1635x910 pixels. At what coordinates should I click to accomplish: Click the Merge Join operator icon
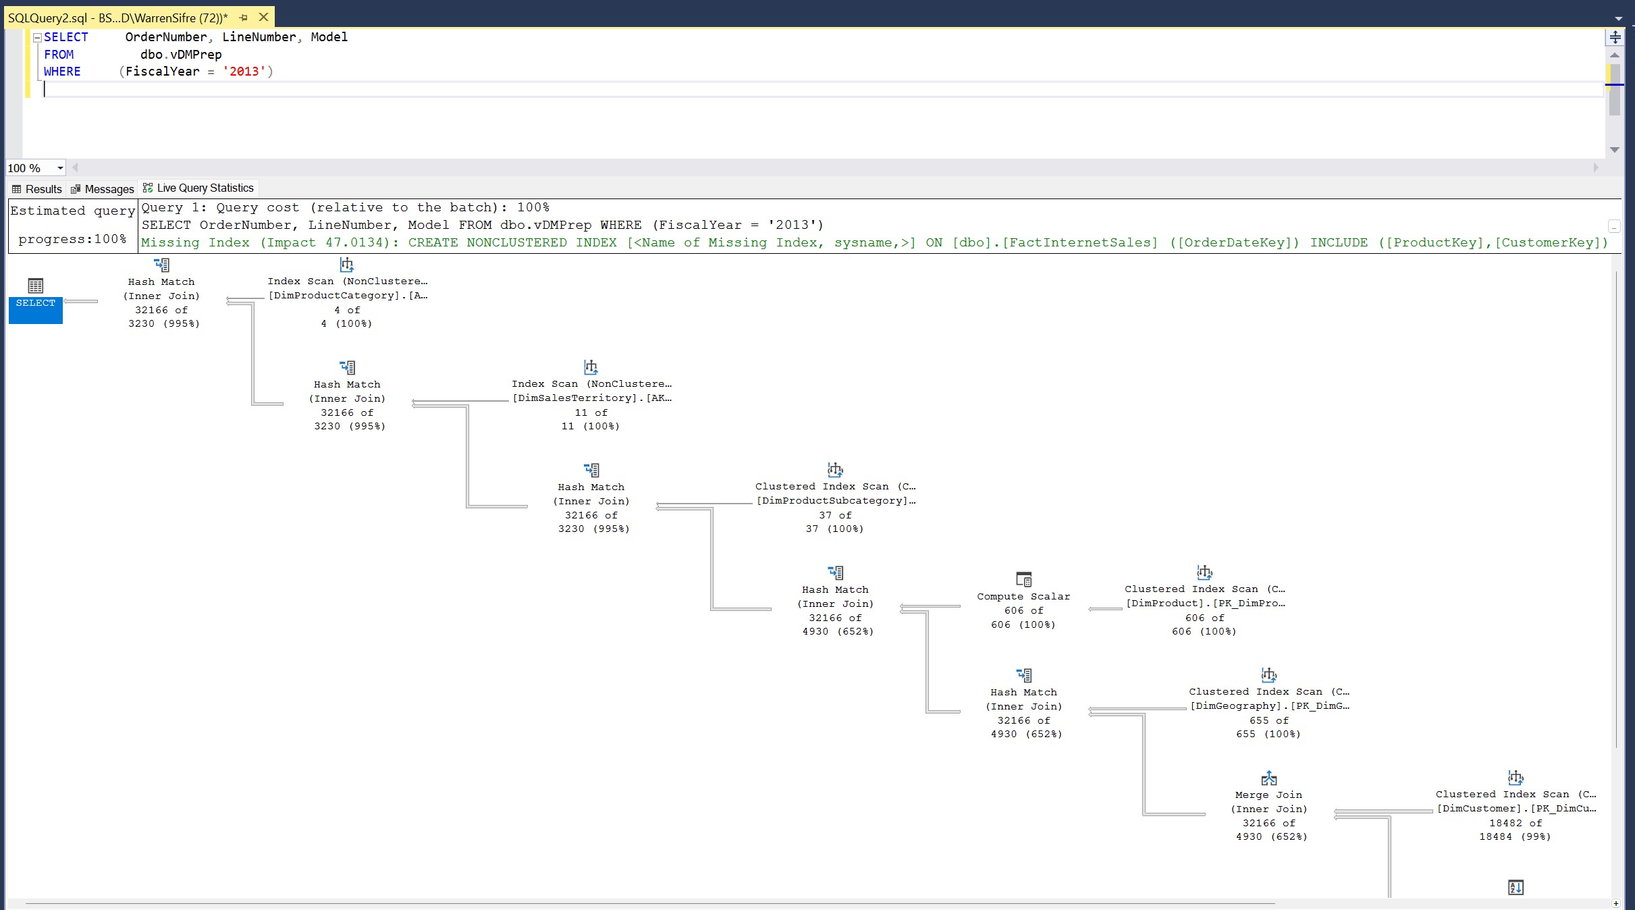[1268, 778]
